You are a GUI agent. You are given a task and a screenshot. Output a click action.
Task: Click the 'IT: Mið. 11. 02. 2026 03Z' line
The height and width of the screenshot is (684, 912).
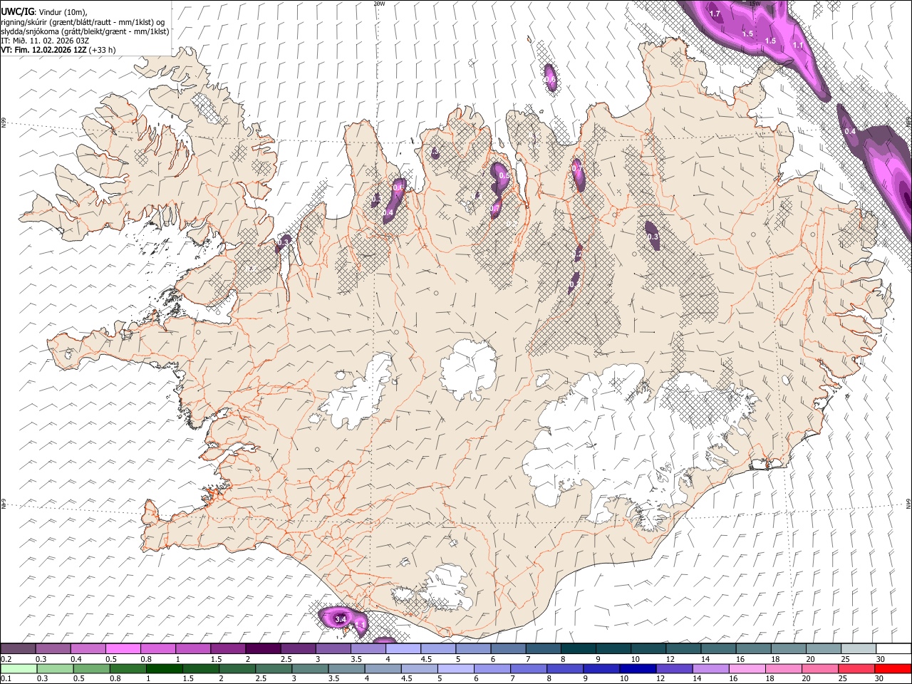coord(45,41)
